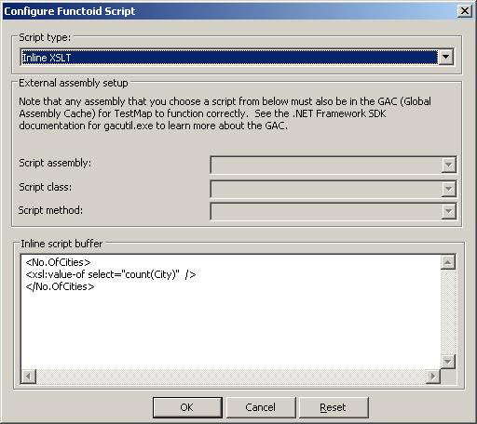Screen dimensions: 477x424
Task: Place cursor on the closing </No.OfCities> tag line
Action: point(60,286)
